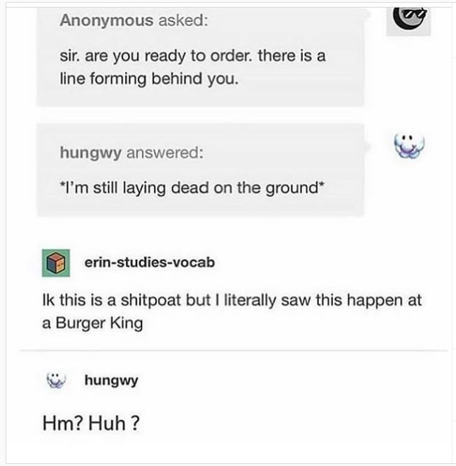The image size is (456, 466).
Task: Click the divider line above hungwy's reply
Action: (x=234, y=351)
